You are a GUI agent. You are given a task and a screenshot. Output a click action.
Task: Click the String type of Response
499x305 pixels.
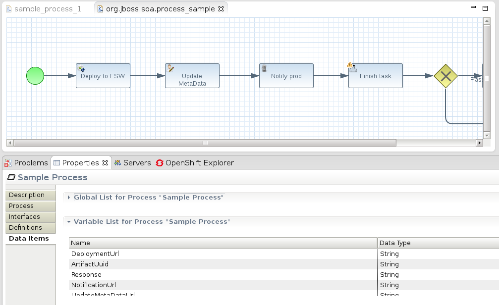click(389, 275)
